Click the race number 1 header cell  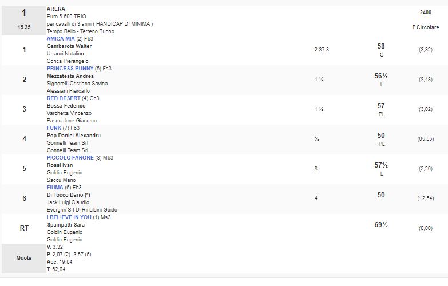(x=24, y=13)
